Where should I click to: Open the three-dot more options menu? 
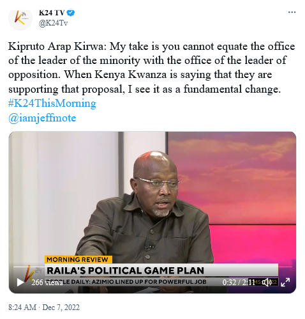click(x=292, y=12)
